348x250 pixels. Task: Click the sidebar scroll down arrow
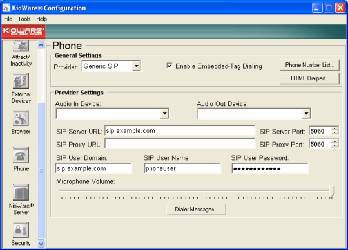(x=41, y=244)
